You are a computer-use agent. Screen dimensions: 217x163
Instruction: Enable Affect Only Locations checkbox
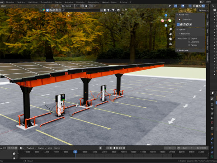189,42
